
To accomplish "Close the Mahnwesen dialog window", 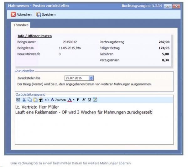I will tap(176, 6).
